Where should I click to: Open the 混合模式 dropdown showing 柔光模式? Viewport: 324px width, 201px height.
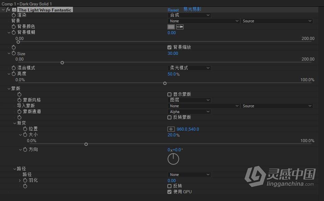coord(189,68)
